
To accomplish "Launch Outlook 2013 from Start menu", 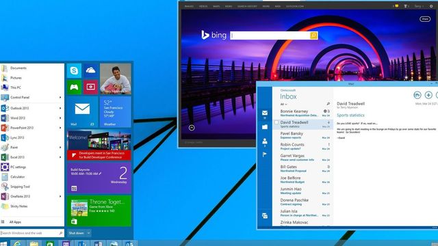I will pyautogui.click(x=31, y=108).
